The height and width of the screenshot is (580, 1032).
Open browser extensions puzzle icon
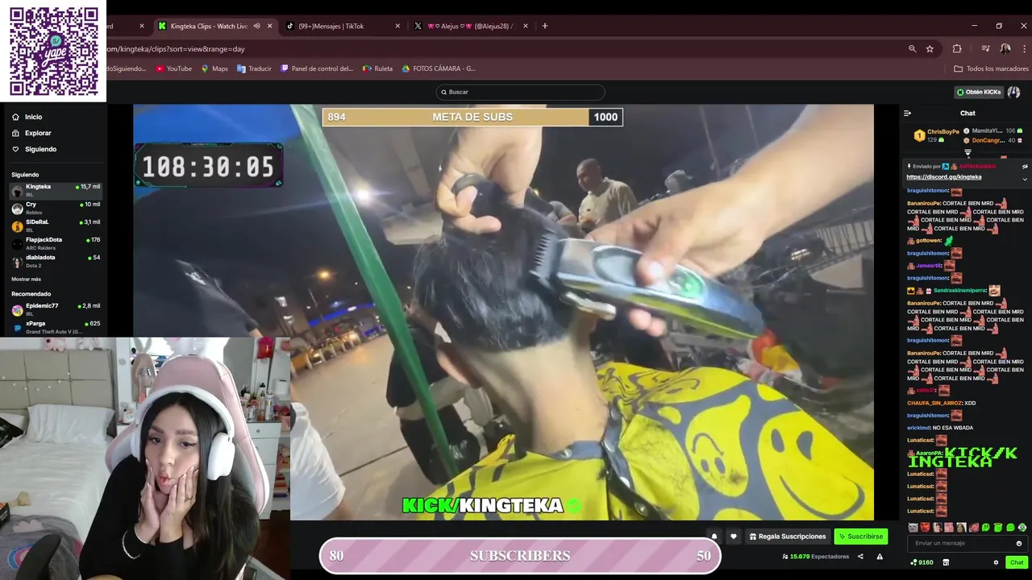(x=957, y=48)
